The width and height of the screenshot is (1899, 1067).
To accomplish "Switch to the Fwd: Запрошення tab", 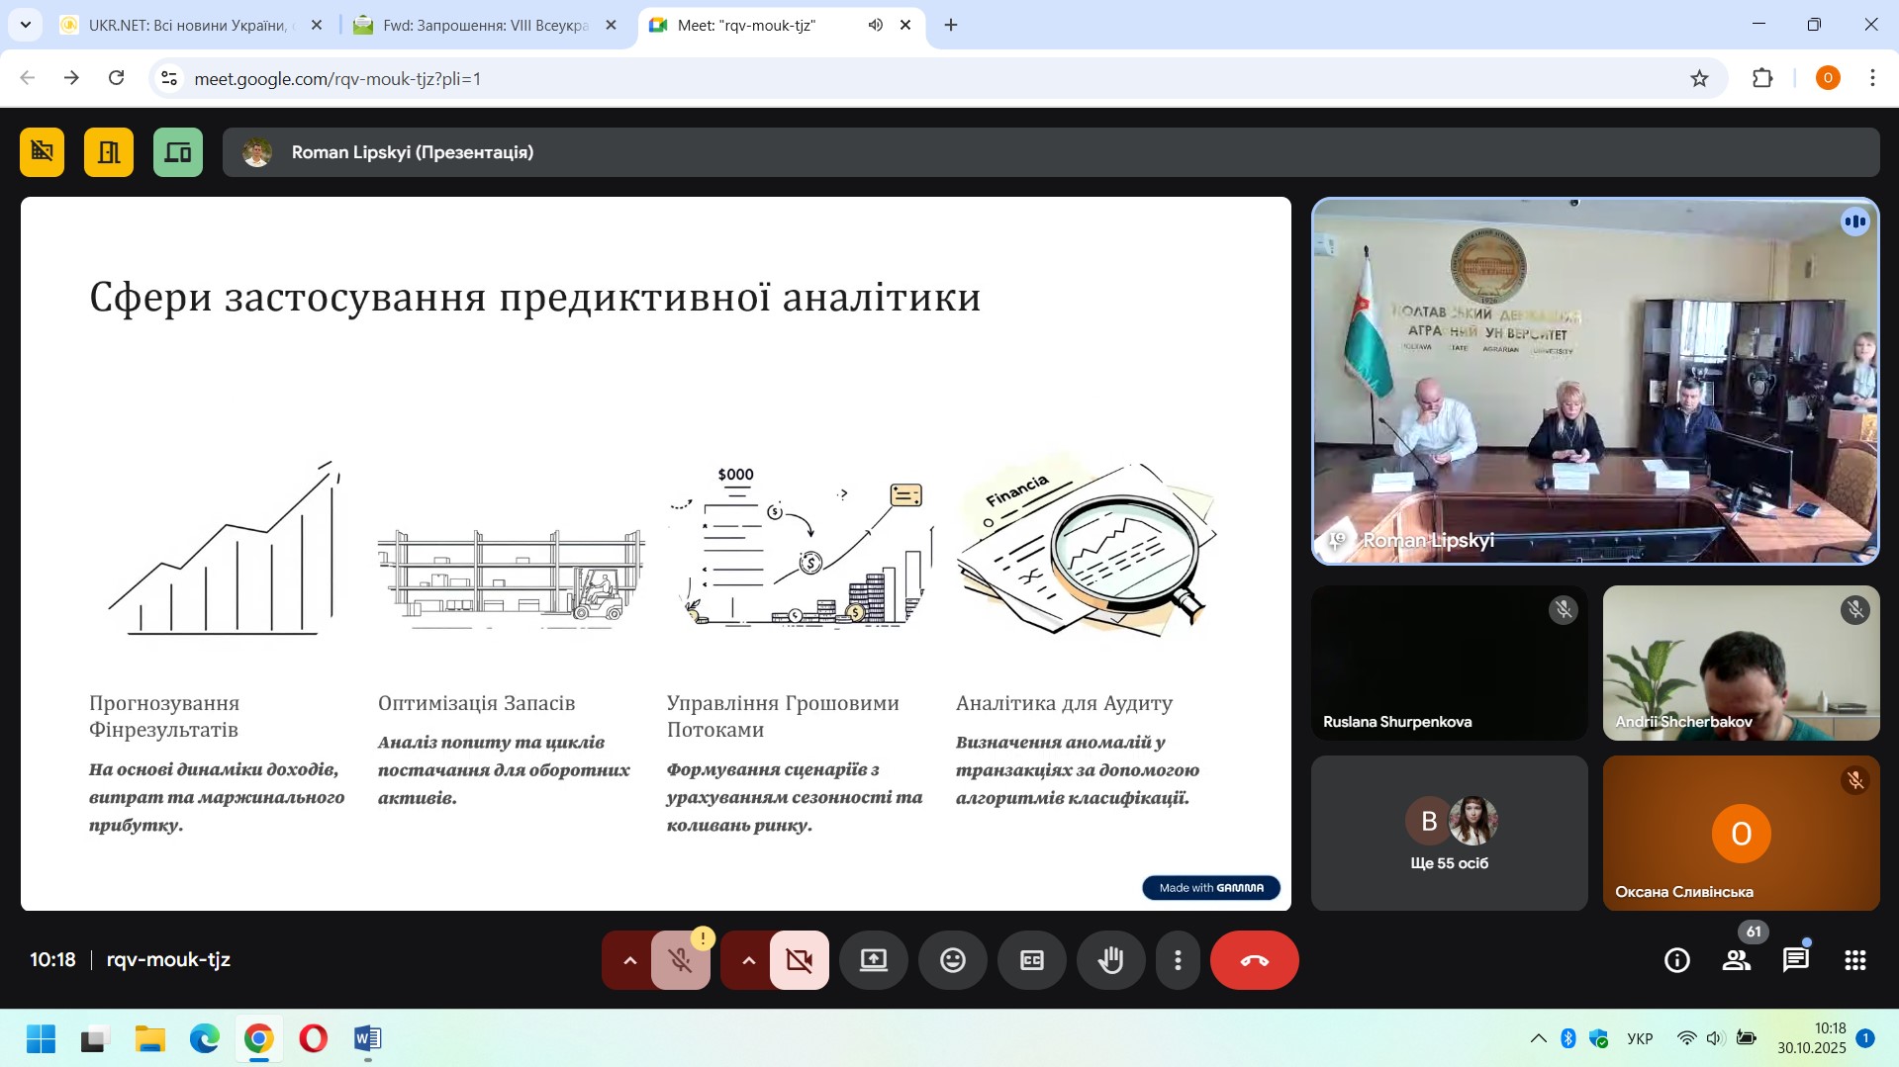I will point(485,25).
